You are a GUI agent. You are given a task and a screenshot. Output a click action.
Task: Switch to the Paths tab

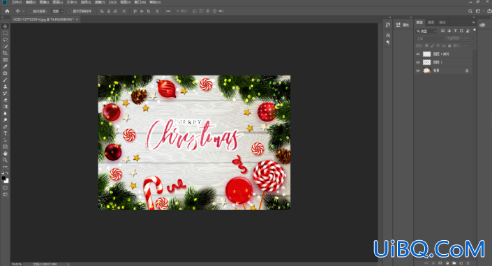(x=442, y=22)
